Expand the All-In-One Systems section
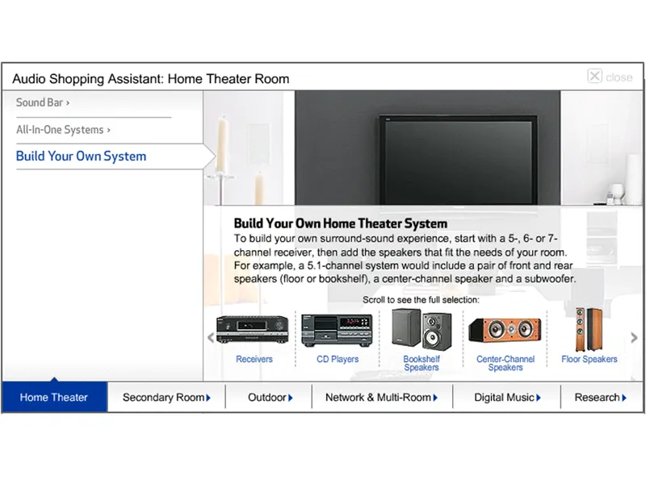Screen dimensions: 646x484 [x=60, y=129]
